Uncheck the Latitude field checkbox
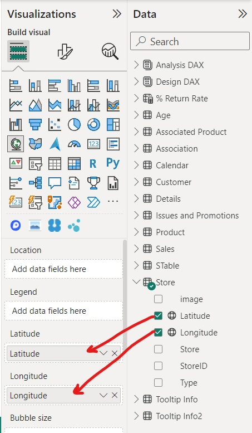This screenshot has height=433, width=252. 158,315
